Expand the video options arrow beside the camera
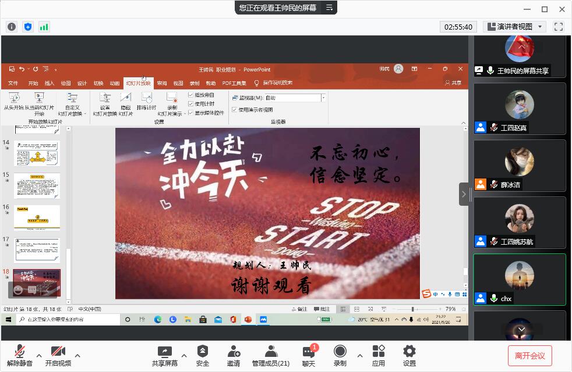This screenshot has width=572, height=372. tap(77, 355)
